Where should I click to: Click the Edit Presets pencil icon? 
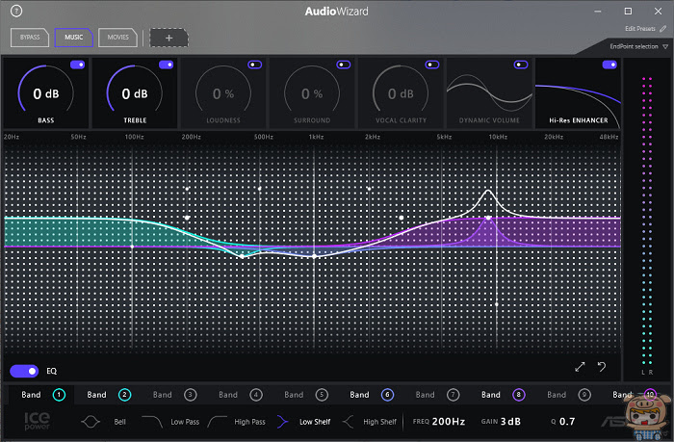coord(662,28)
